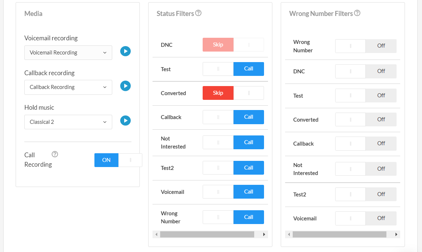Viewport: 422px width, 252px height.
Task: Play the voicemail recording preview
Action: [x=125, y=51]
